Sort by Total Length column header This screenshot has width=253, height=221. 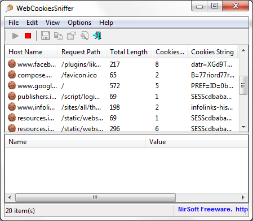click(x=129, y=52)
